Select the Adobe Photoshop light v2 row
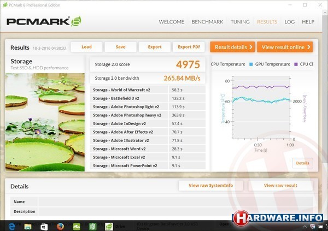This screenshot has height=231, width=328. 148,106
